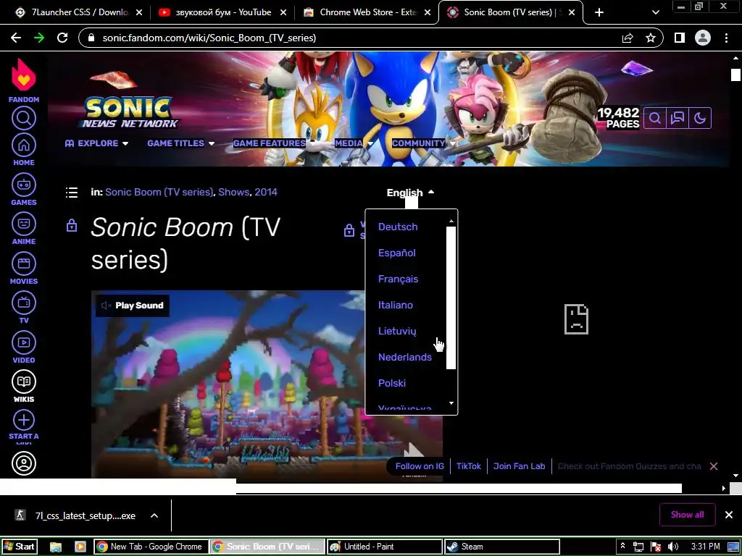
Task: Expand the Game Titles menu
Action: pos(180,143)
